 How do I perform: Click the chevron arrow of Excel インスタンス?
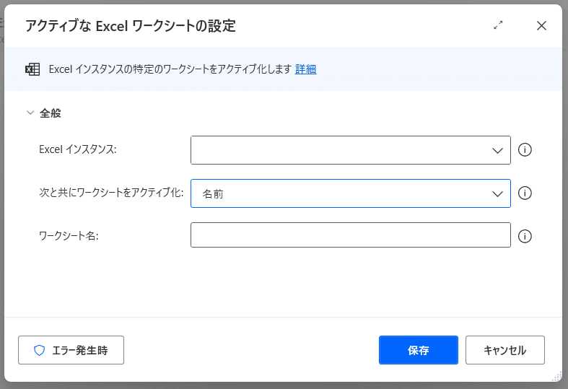pyautogui.click(x=497, y=150)
